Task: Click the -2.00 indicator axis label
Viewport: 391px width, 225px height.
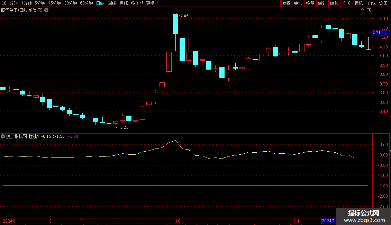Action: pos(383,196)
